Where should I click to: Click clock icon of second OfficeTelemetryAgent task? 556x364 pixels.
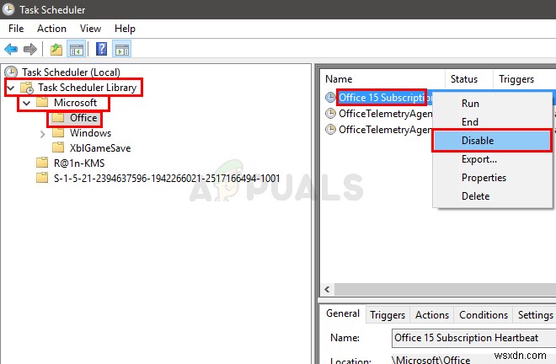(x=330, y=130)
